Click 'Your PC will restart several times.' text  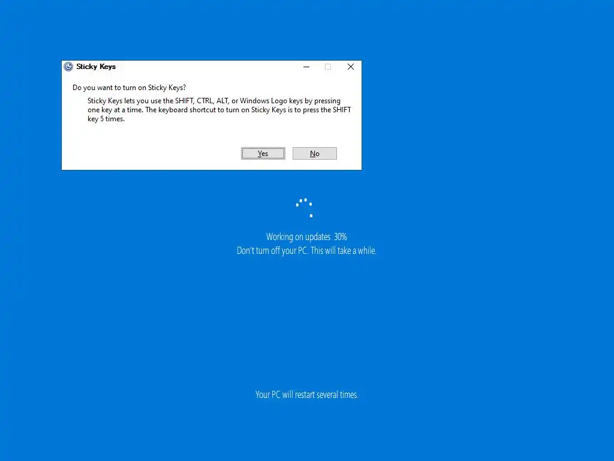pyautogui.click(x=306, y=394)
